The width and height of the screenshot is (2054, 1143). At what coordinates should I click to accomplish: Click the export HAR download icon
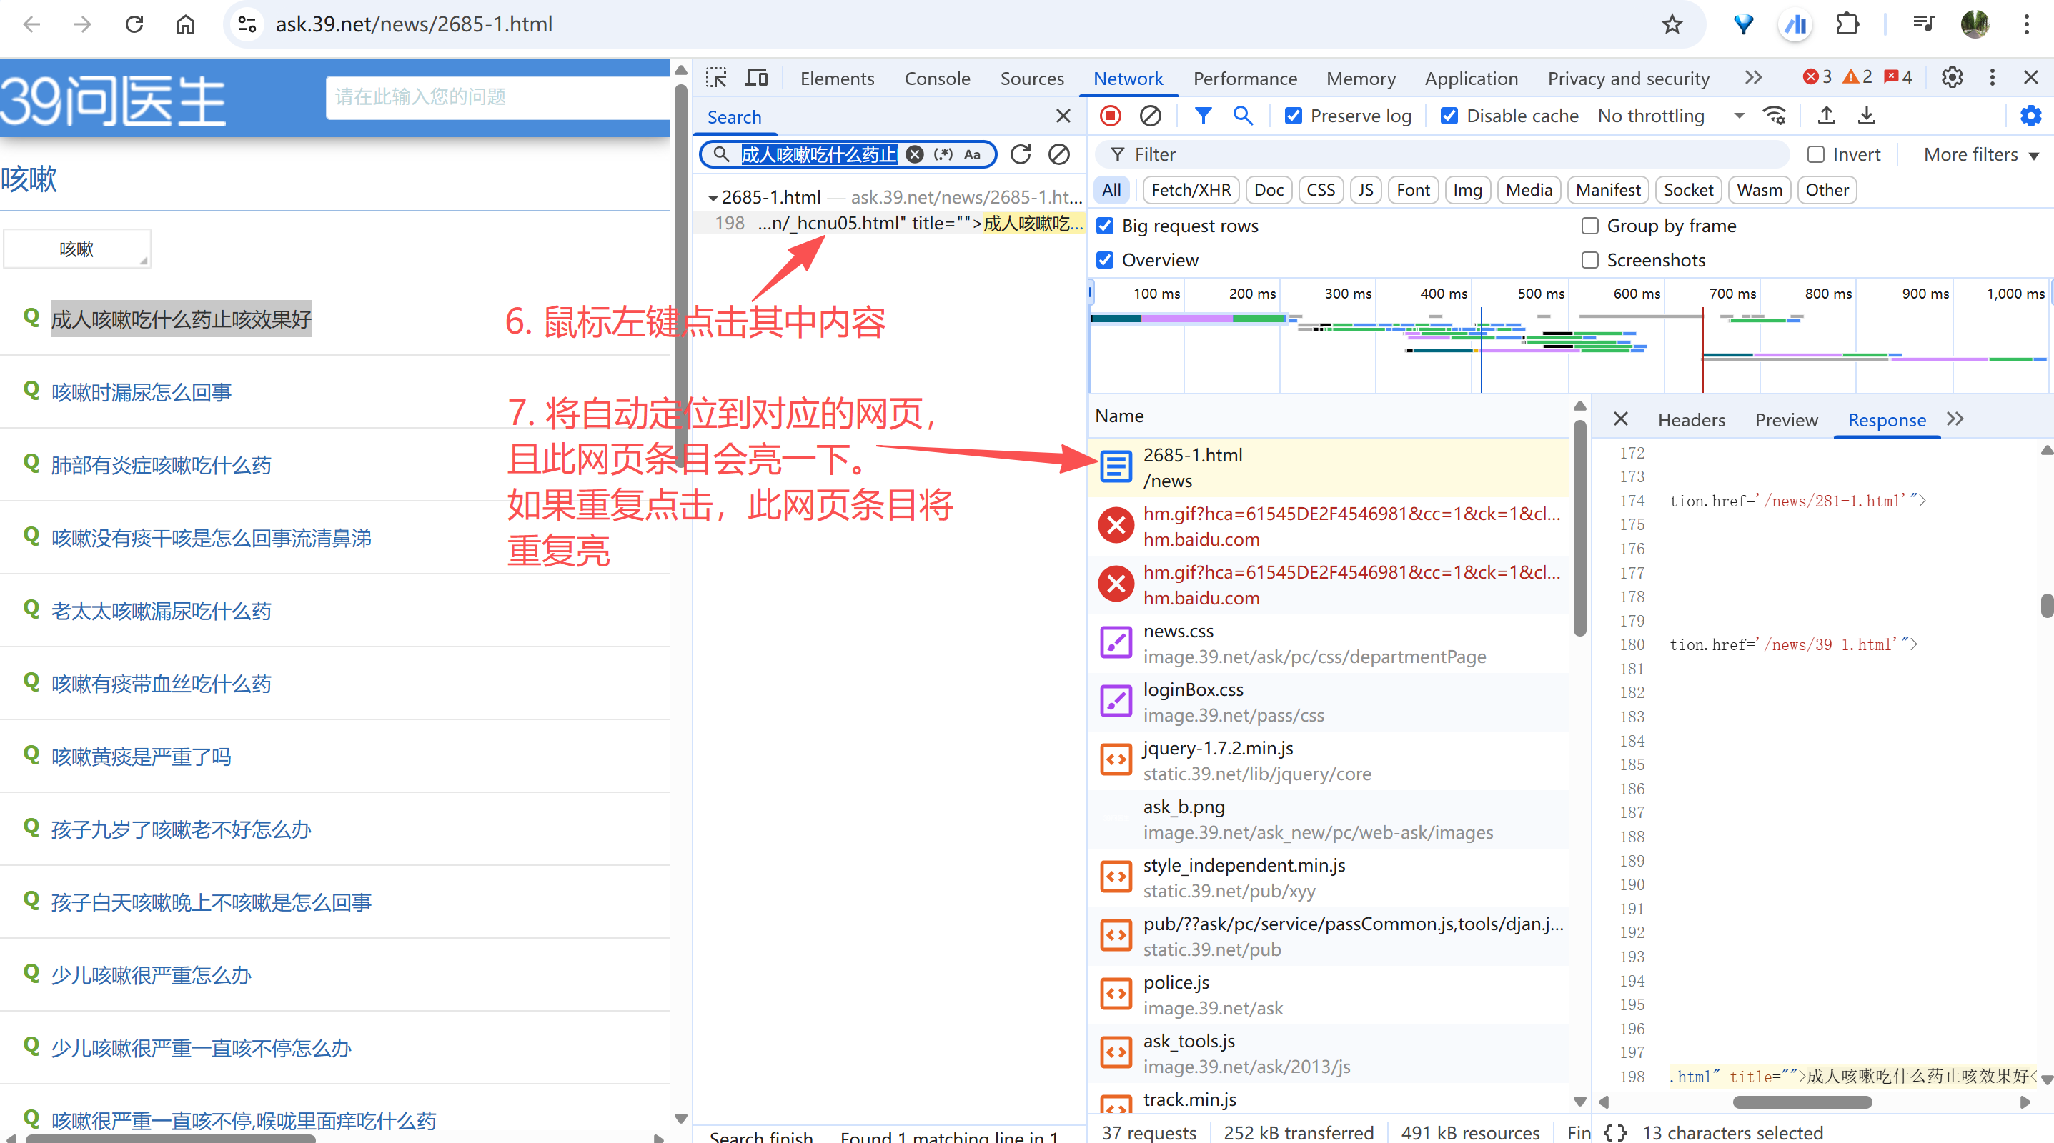(1866, 116)
